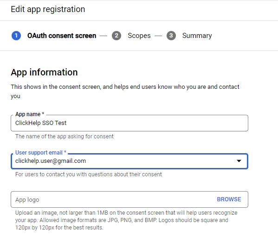Screen dimensions: 278x242
Task: Open the Summary step
Action: pyautogui.click(x=197, y=36)
